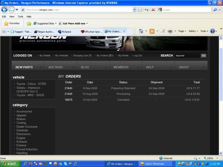The height and width of the screenshot is (167, 223).
Task: Click the blue Help question mark icon
Action: [x=212, y=31]
